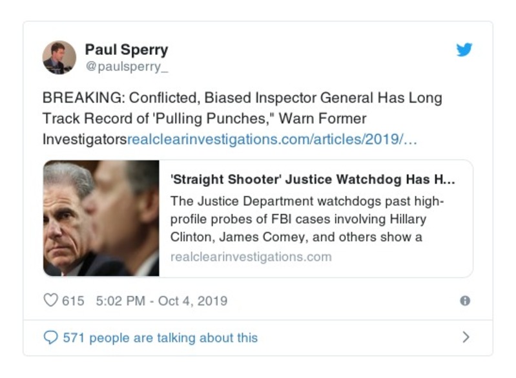This screenshot has width=516, height=378.
Task: View "571 people are talking about this"
Action: pyautogui.click(x=160, y=337)
